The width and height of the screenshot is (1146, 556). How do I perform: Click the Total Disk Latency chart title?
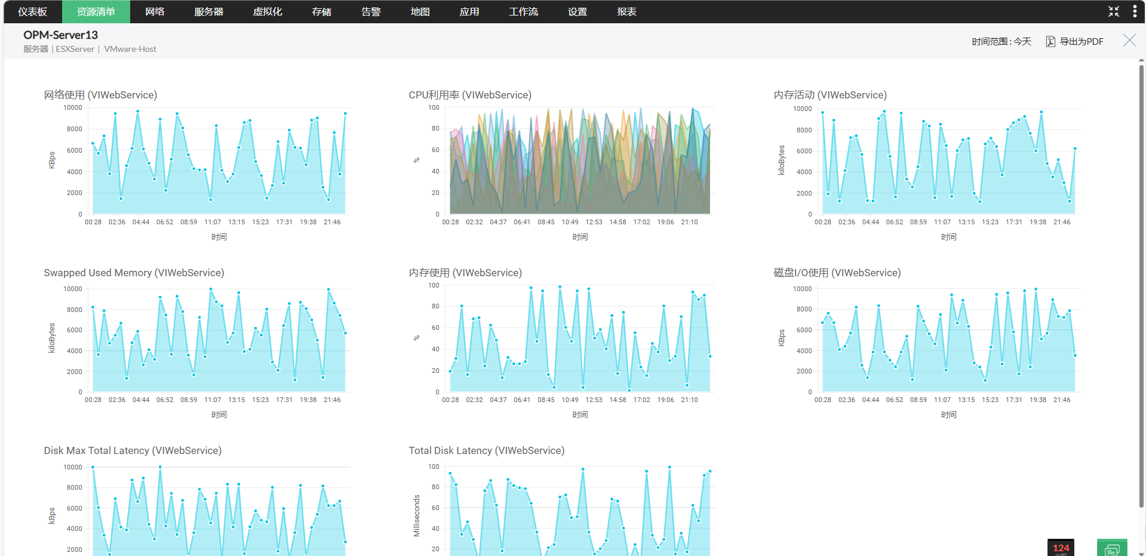(x=487, y=450)
